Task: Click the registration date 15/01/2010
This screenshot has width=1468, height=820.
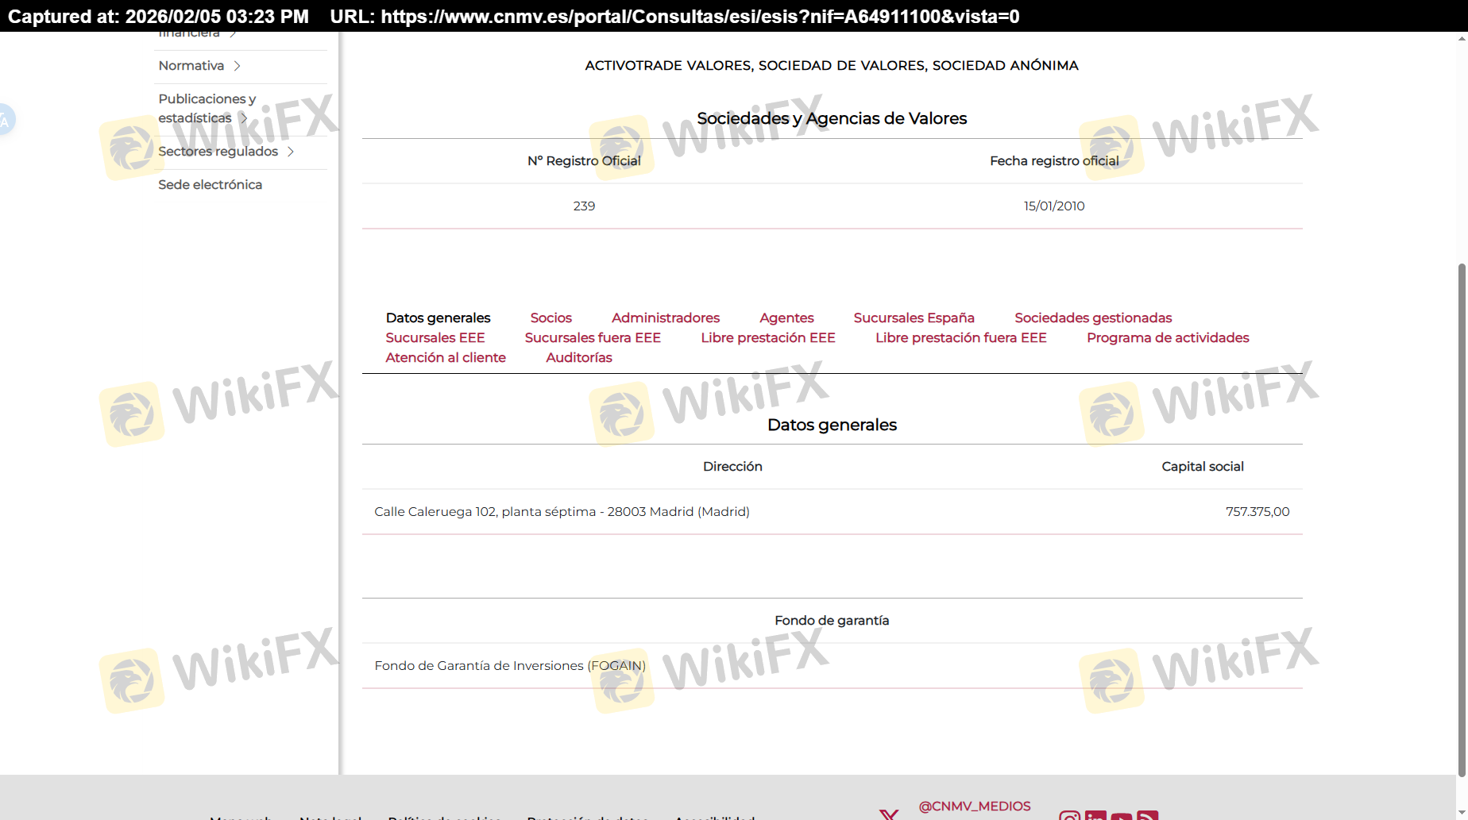Action: [1054, 206]
